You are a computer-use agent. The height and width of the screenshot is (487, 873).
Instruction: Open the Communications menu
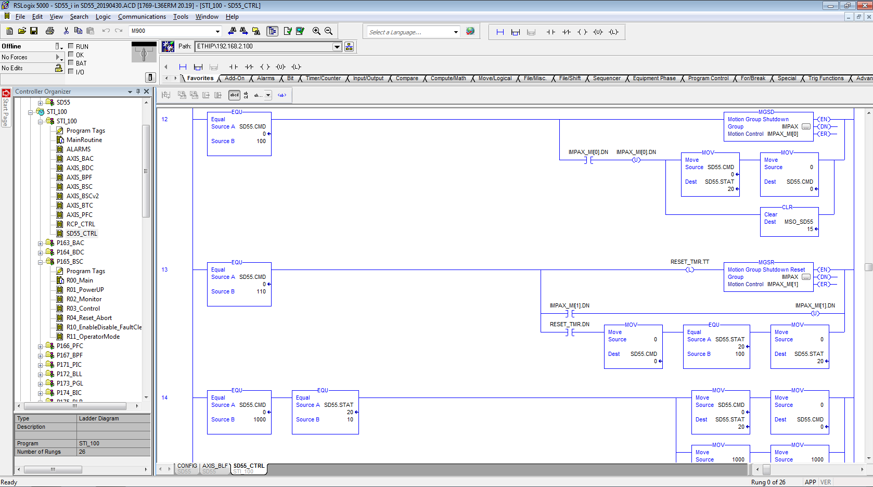tap(142, 17)
